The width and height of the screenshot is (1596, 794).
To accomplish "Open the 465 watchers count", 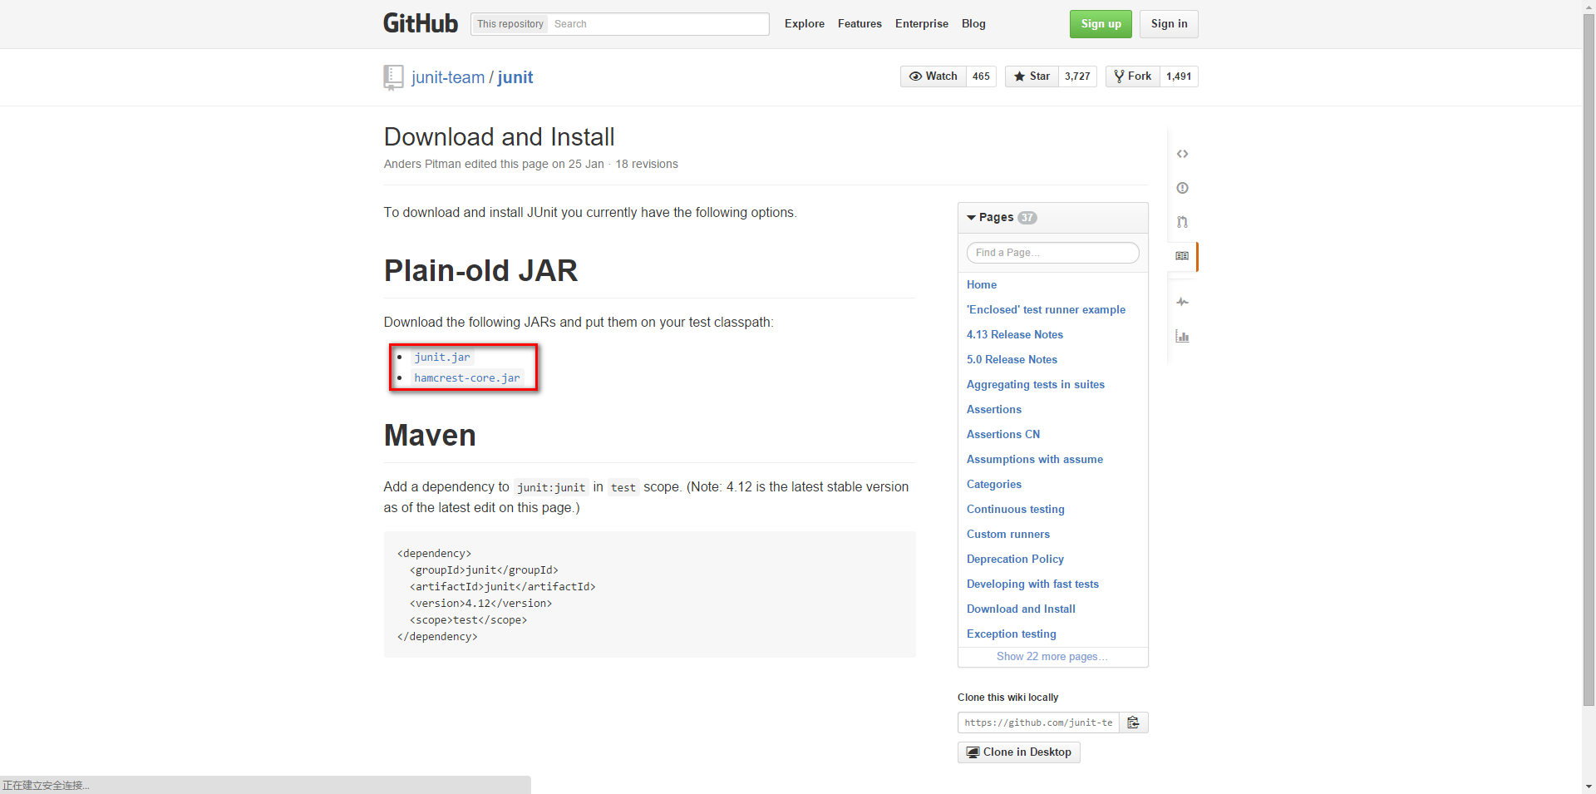I will [981, 76].
